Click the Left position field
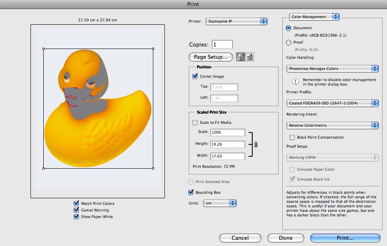The image size is (387, 246). pos(224,98)
